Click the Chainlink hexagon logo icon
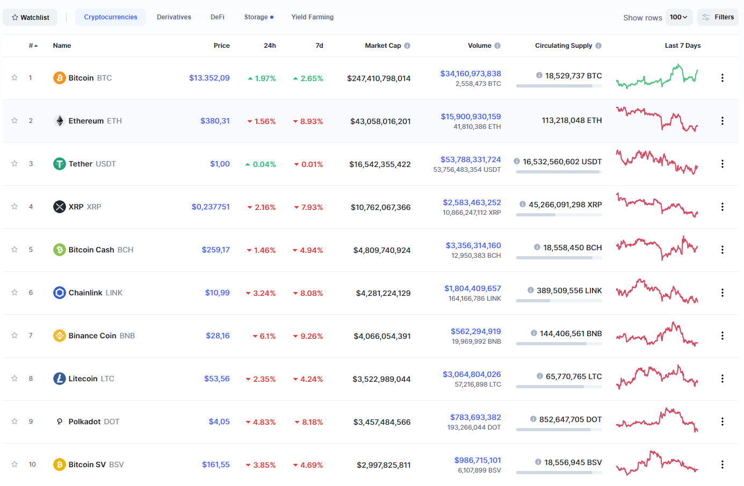 60,293
